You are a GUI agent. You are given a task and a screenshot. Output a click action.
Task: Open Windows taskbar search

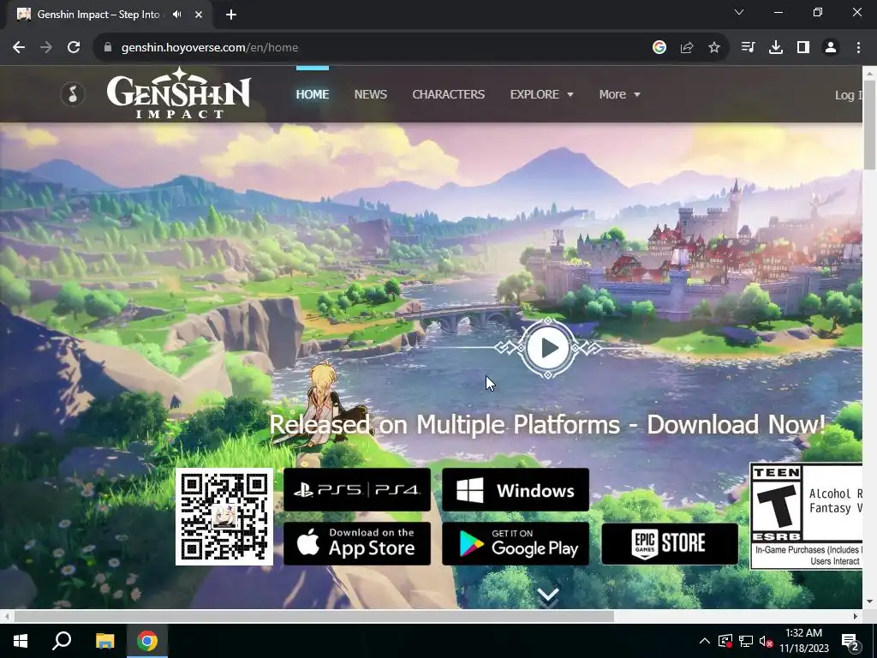click(x=62, y=641)
